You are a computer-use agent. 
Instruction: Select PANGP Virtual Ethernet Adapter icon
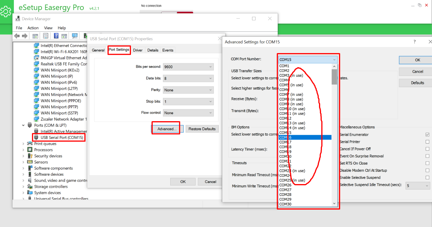click(x=36, y=58)
